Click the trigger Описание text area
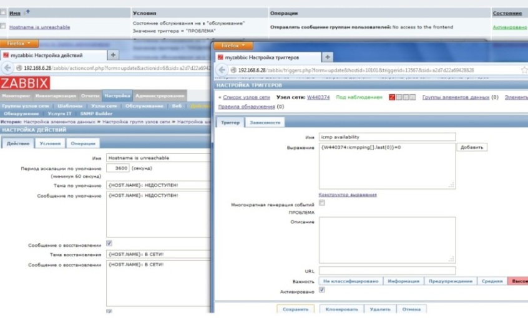This screenshot has width=528, height=318. 387,240
